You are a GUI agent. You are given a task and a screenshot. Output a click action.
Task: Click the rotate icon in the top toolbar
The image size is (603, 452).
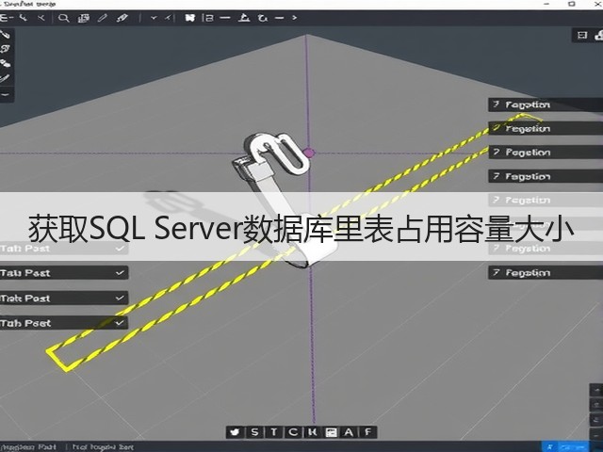coord(263,18)
